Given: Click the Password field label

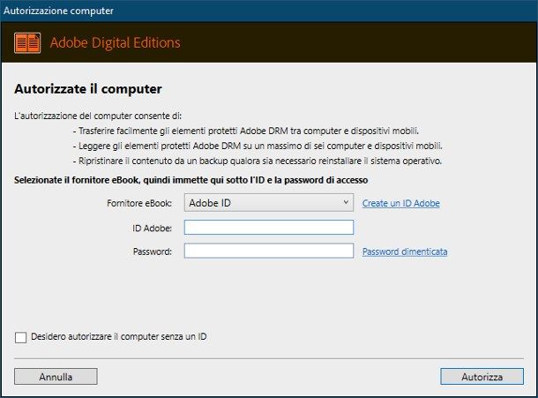Looking at the screenshot, I should pos(153,252).
